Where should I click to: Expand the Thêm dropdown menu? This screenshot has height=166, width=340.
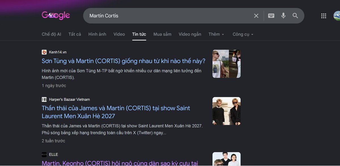(216, 34)
